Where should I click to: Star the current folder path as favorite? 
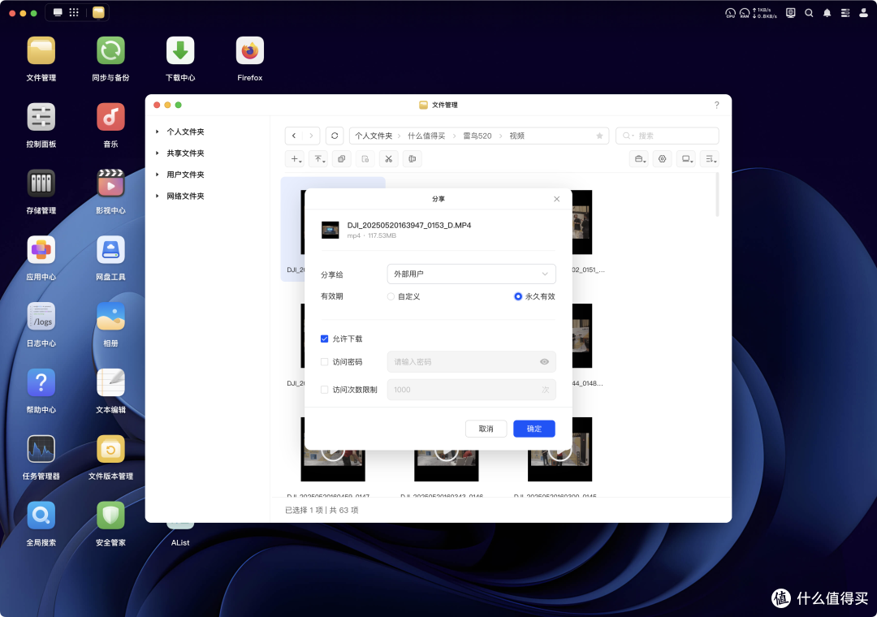click(x=599, y=136)
